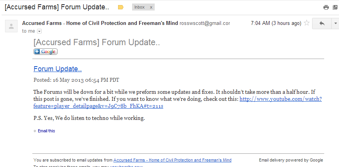
Task: Click the sender's avatar picture
Action: click(x=11, y=26)
